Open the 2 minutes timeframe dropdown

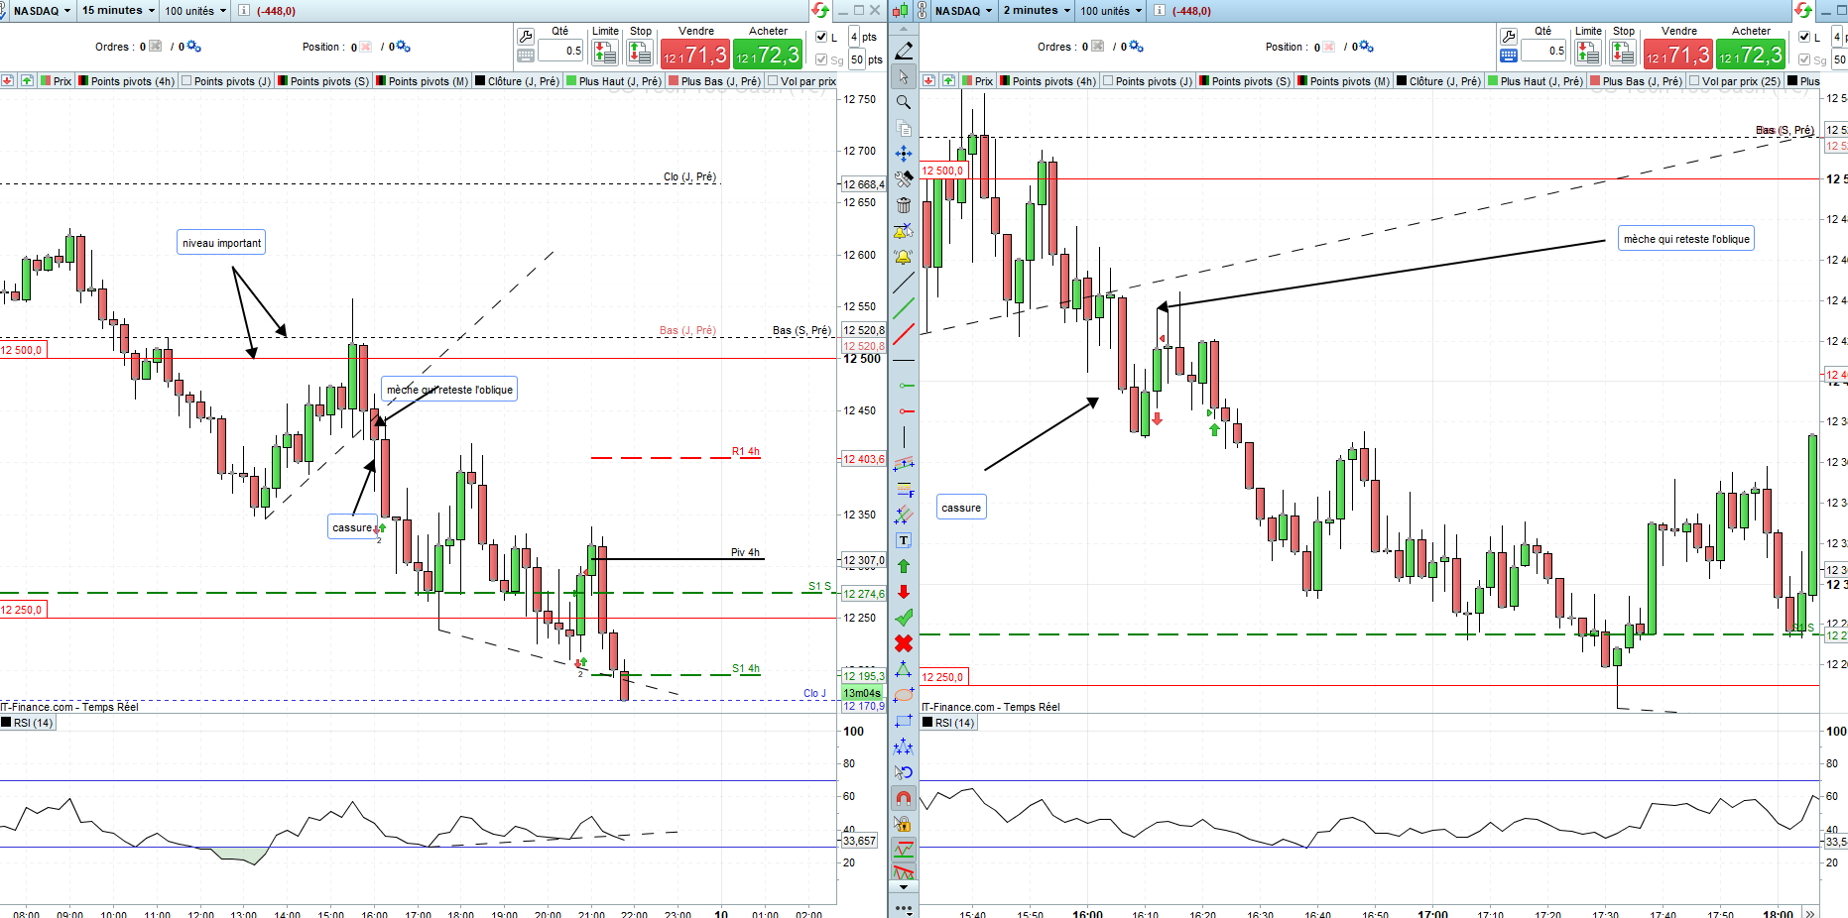(x=1037, y=10)
